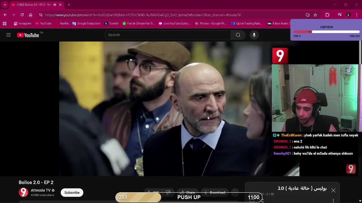Viewport: 362px width, 203px height.
Task: Mute the tab with the speaker icon
Action: pyautogui.click(x=55, y=5)
